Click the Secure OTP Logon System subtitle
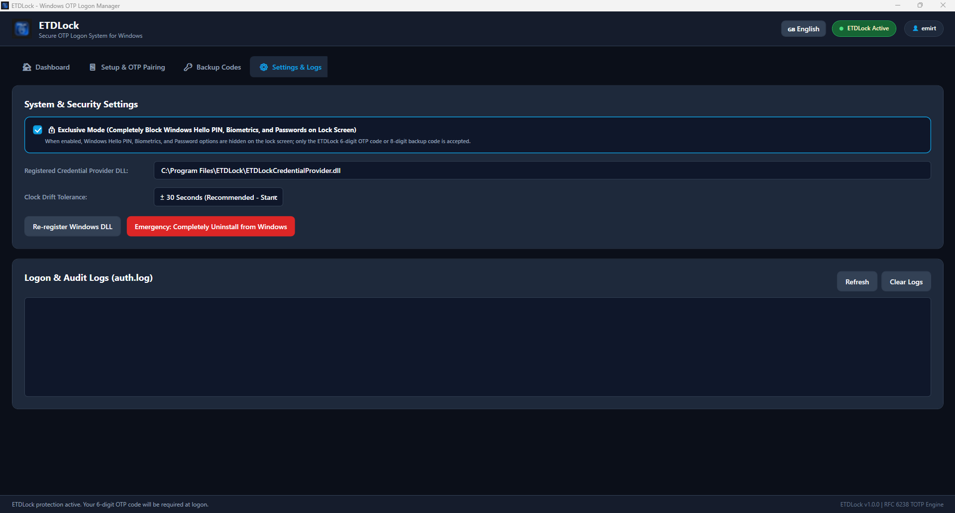 [91, 36]
